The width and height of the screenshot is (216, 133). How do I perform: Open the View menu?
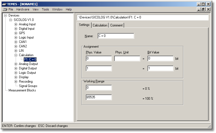35,9
